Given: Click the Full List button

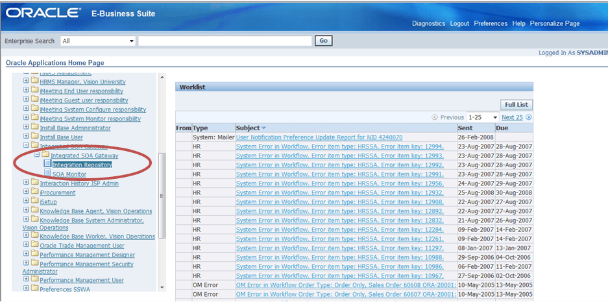Looking at the screenshot, I should tap(517, 105).
